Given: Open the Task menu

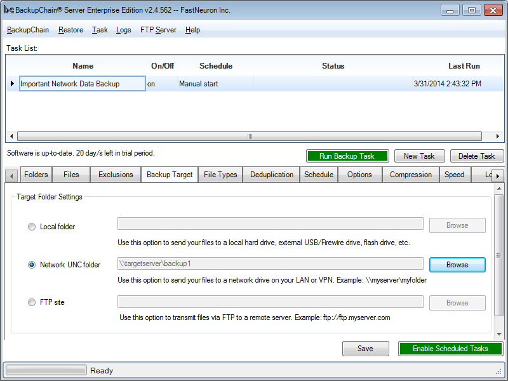Looking at the screenshot, I should pos(100,30).
